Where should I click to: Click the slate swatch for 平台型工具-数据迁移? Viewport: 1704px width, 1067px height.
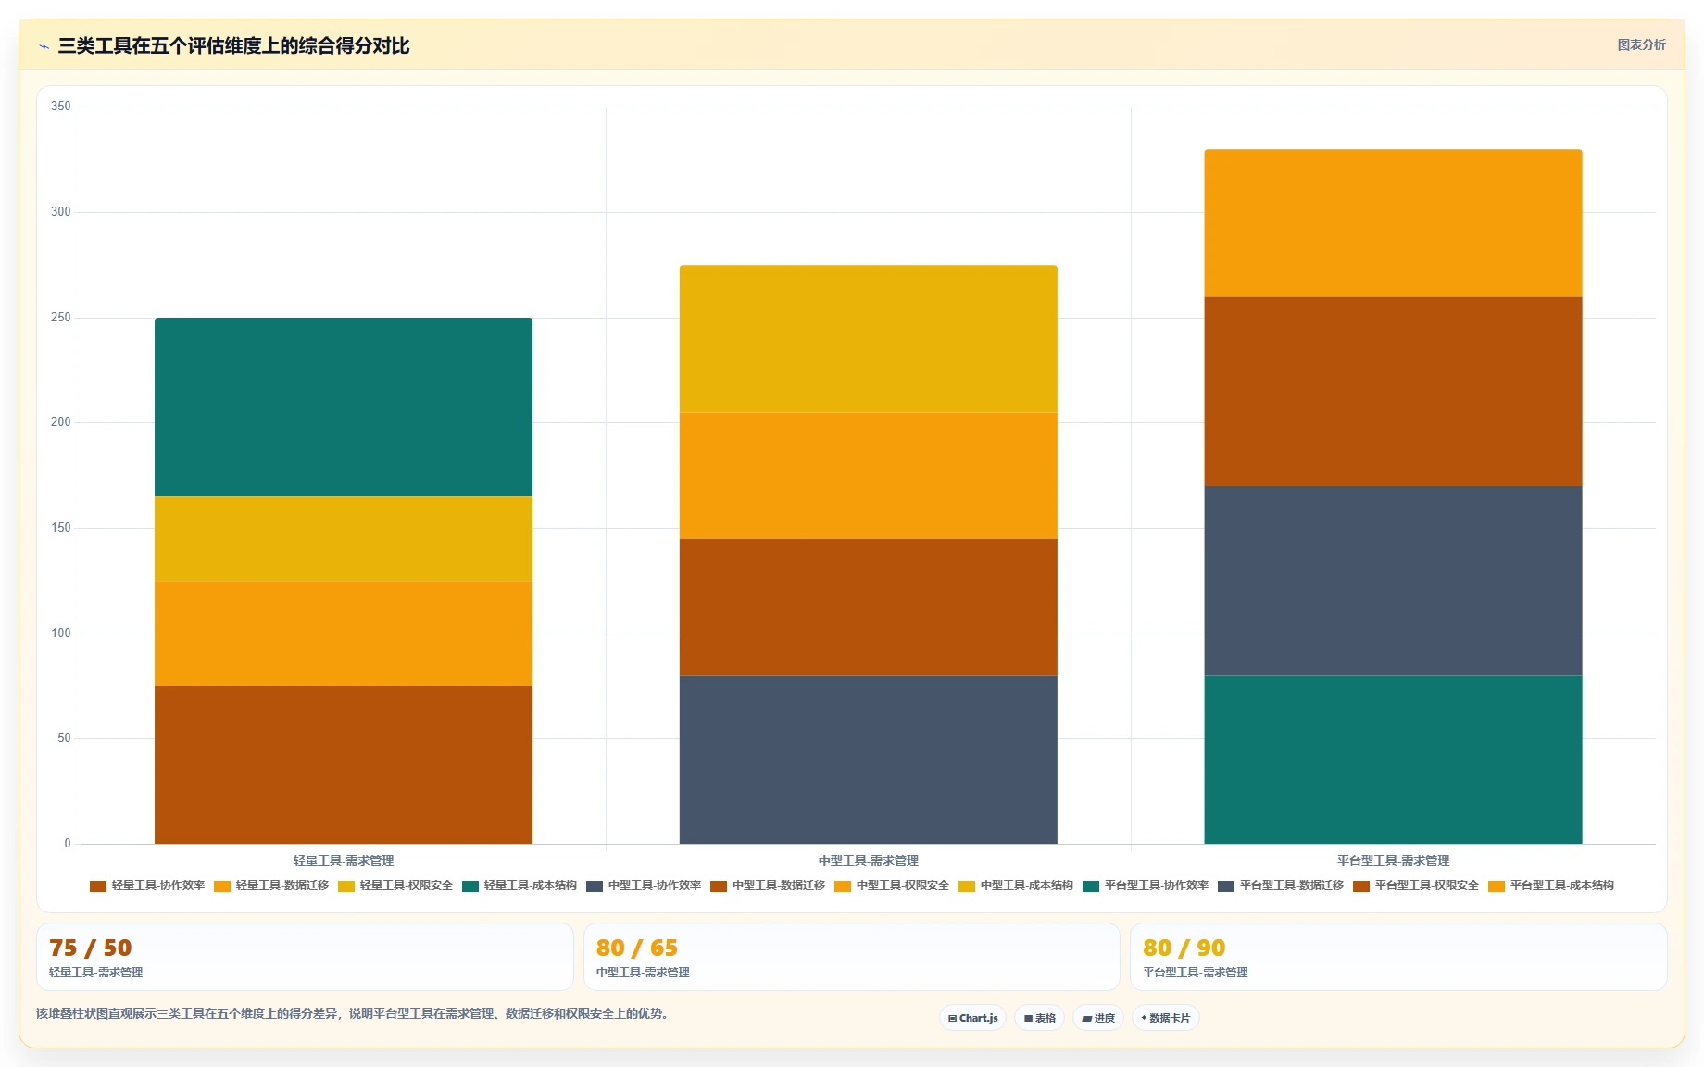1226,886
